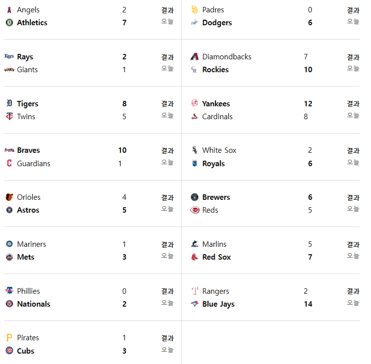
Task: Click the Diamondbacks team logo
Action: [x=195, y=56]
